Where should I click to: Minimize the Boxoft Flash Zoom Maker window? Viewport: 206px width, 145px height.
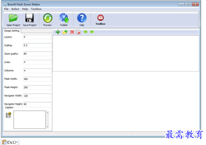181,4
